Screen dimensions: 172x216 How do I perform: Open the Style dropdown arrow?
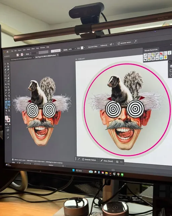84,48
